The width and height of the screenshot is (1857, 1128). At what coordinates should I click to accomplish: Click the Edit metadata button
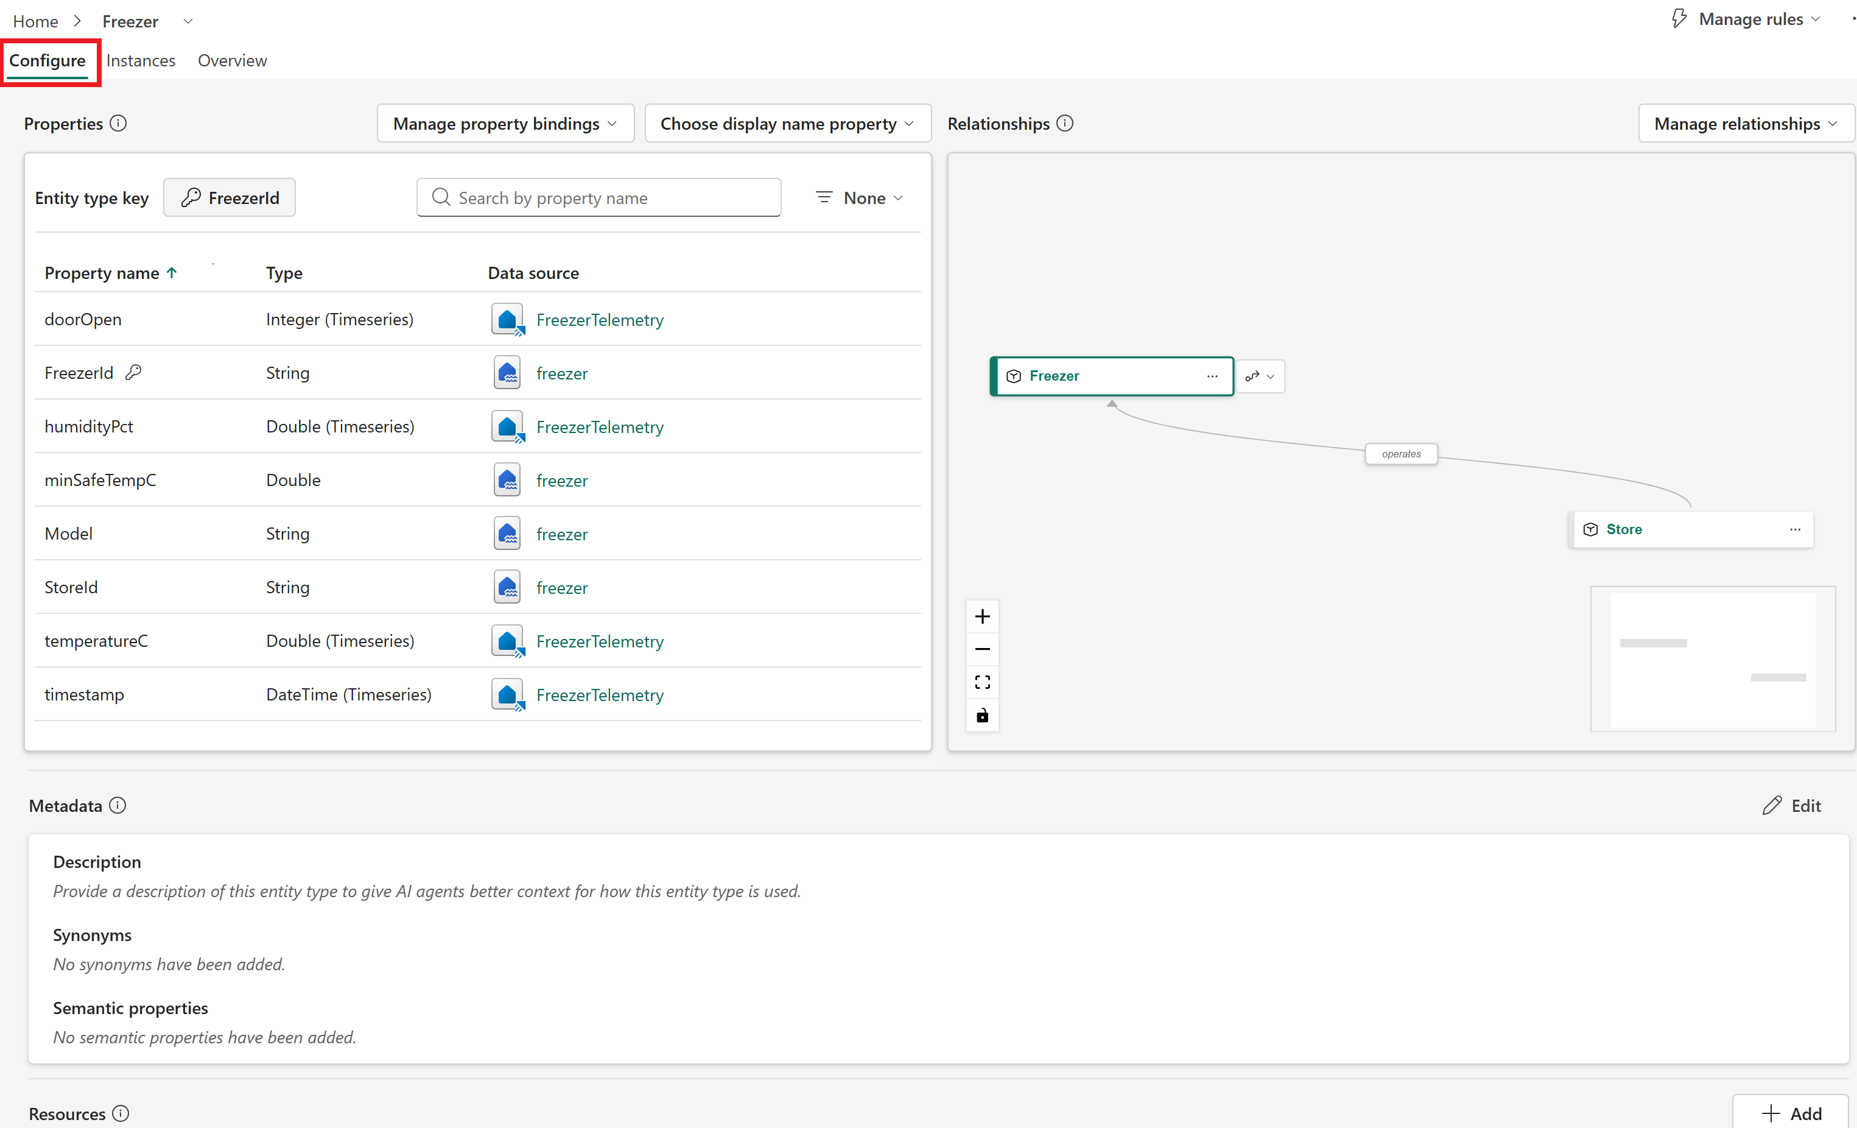1791,805
